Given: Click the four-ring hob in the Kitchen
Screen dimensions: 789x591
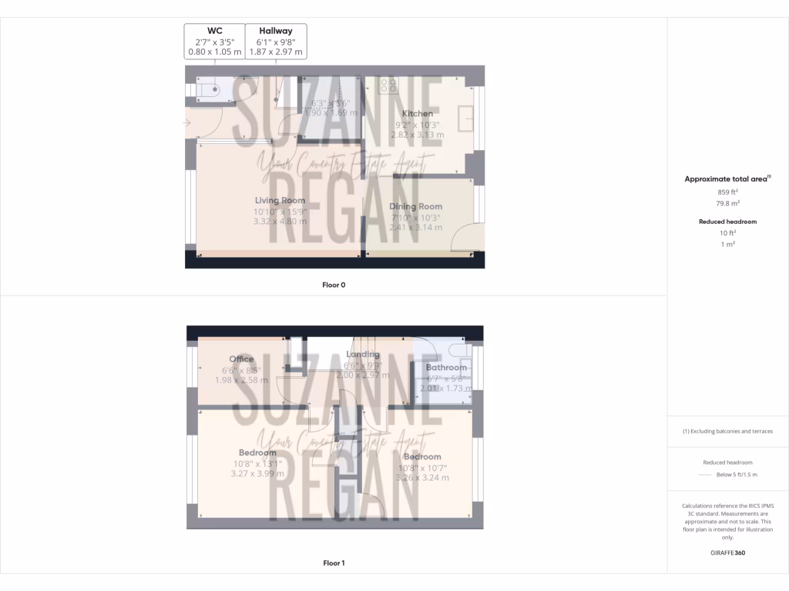Looking at the screenshot, I should point(388,85).
